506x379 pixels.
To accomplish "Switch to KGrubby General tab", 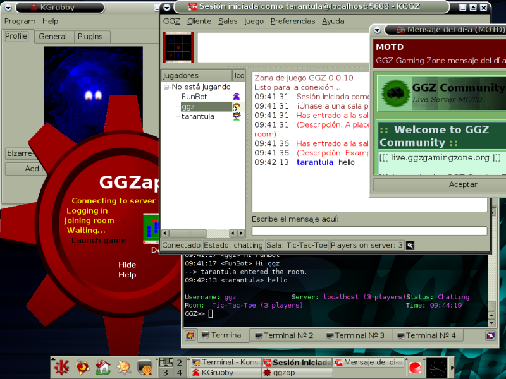I will 52,37.
